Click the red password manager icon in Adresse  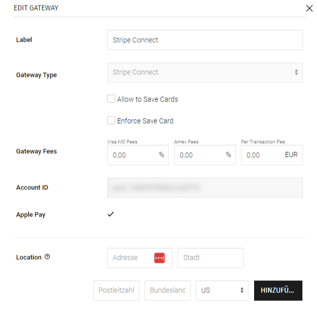coord(159,258)
